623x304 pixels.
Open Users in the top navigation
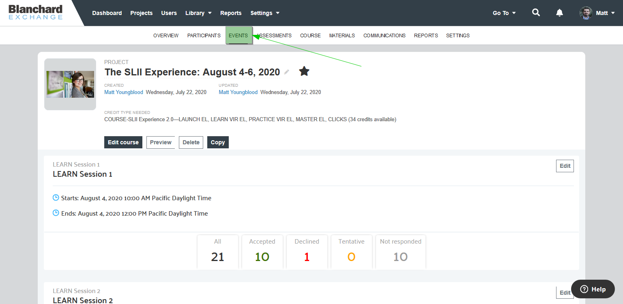pyautogui.click(x=169, y=13)
